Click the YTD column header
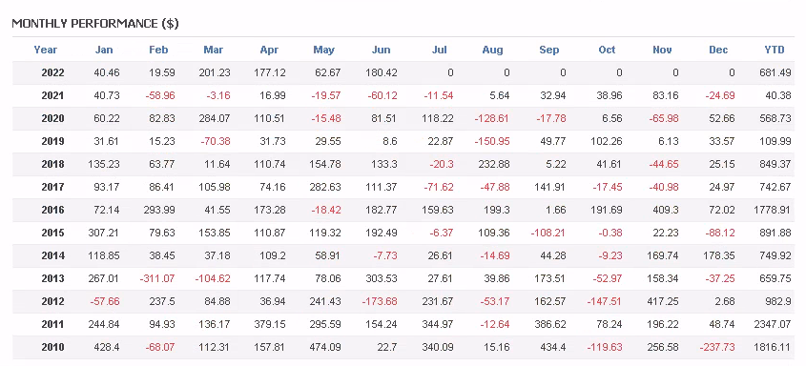 (775, 50)
